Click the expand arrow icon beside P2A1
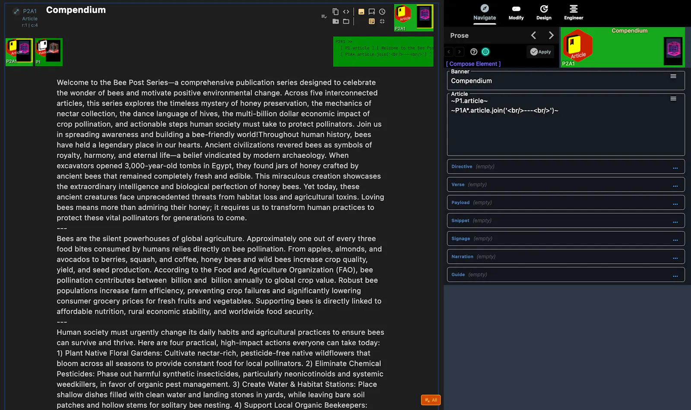The width and height of the screenshot is (691, 410). click(x=16, y=11)
